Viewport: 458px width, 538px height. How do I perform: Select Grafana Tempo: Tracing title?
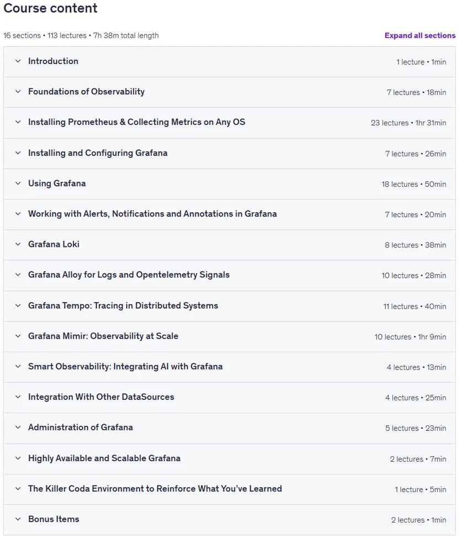click(123, 305)
